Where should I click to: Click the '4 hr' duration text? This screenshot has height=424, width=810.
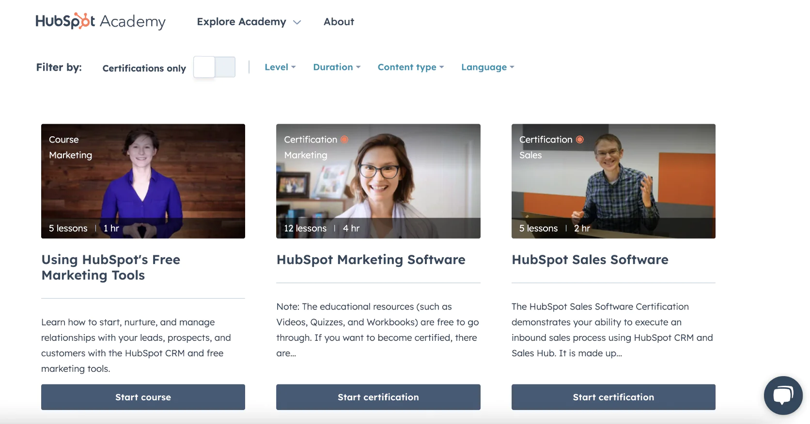click(351, 228)
